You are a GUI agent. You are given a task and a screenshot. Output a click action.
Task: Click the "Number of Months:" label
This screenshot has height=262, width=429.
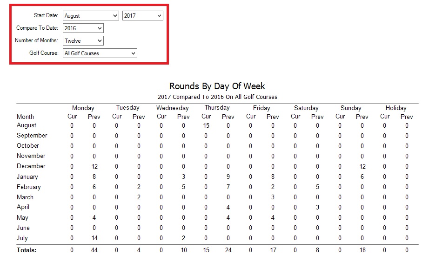[x=36, y=41]
